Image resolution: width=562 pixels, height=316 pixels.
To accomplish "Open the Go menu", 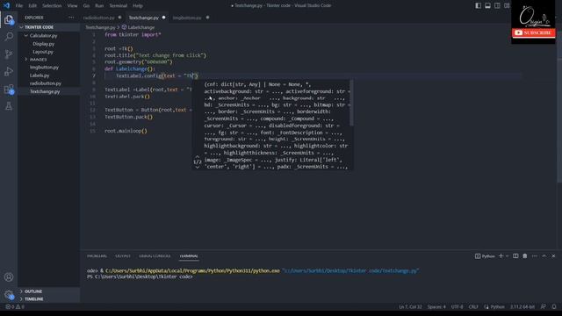I will click(x=86, y=6).
